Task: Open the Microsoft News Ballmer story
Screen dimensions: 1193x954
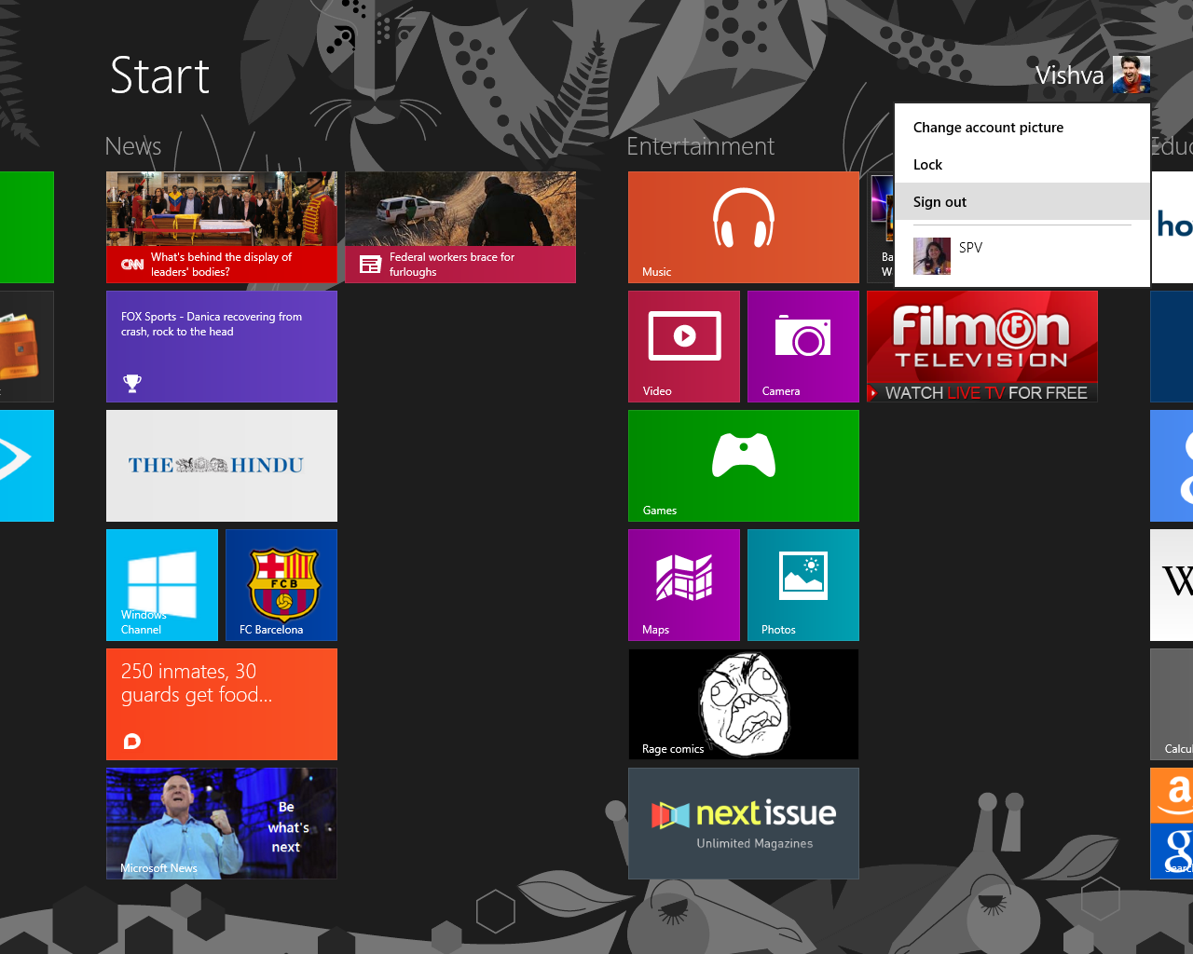Action: click(221, 823)
